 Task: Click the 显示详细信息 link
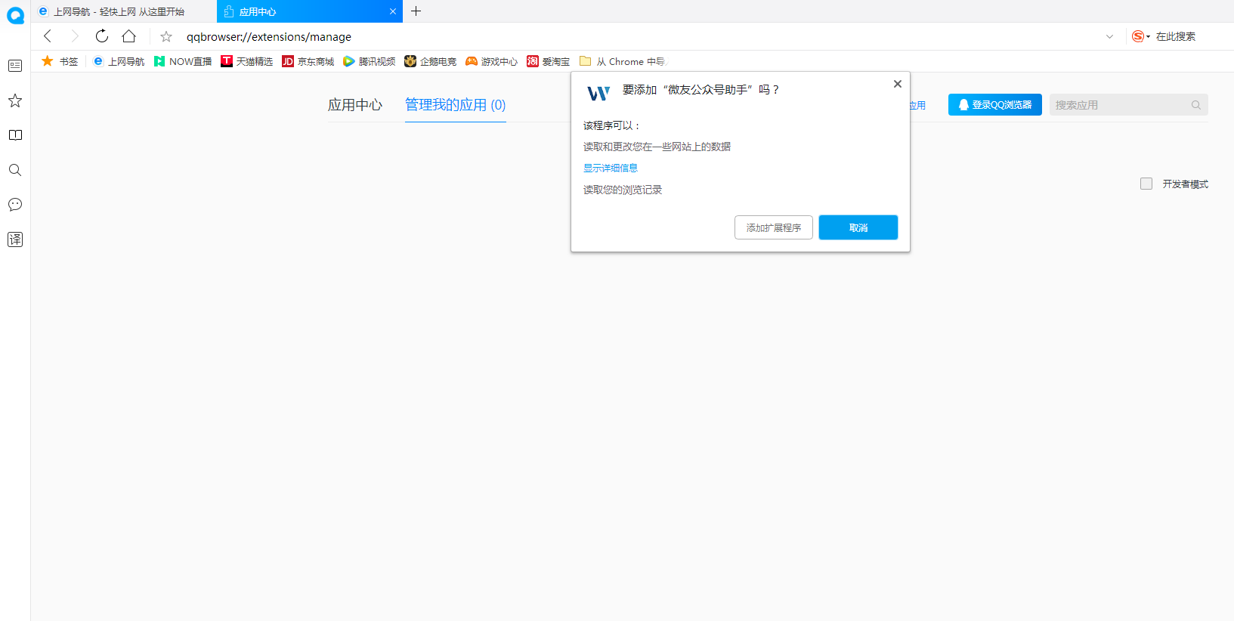[611, 168]
